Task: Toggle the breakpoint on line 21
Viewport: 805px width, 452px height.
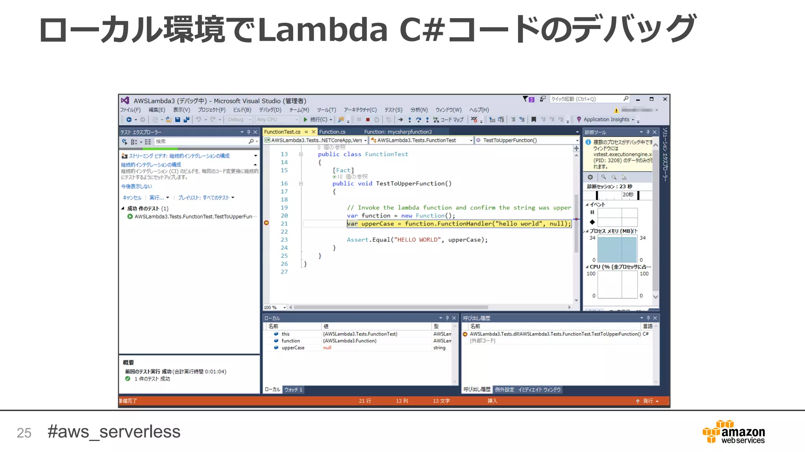Action: click(x=266, y=223)
